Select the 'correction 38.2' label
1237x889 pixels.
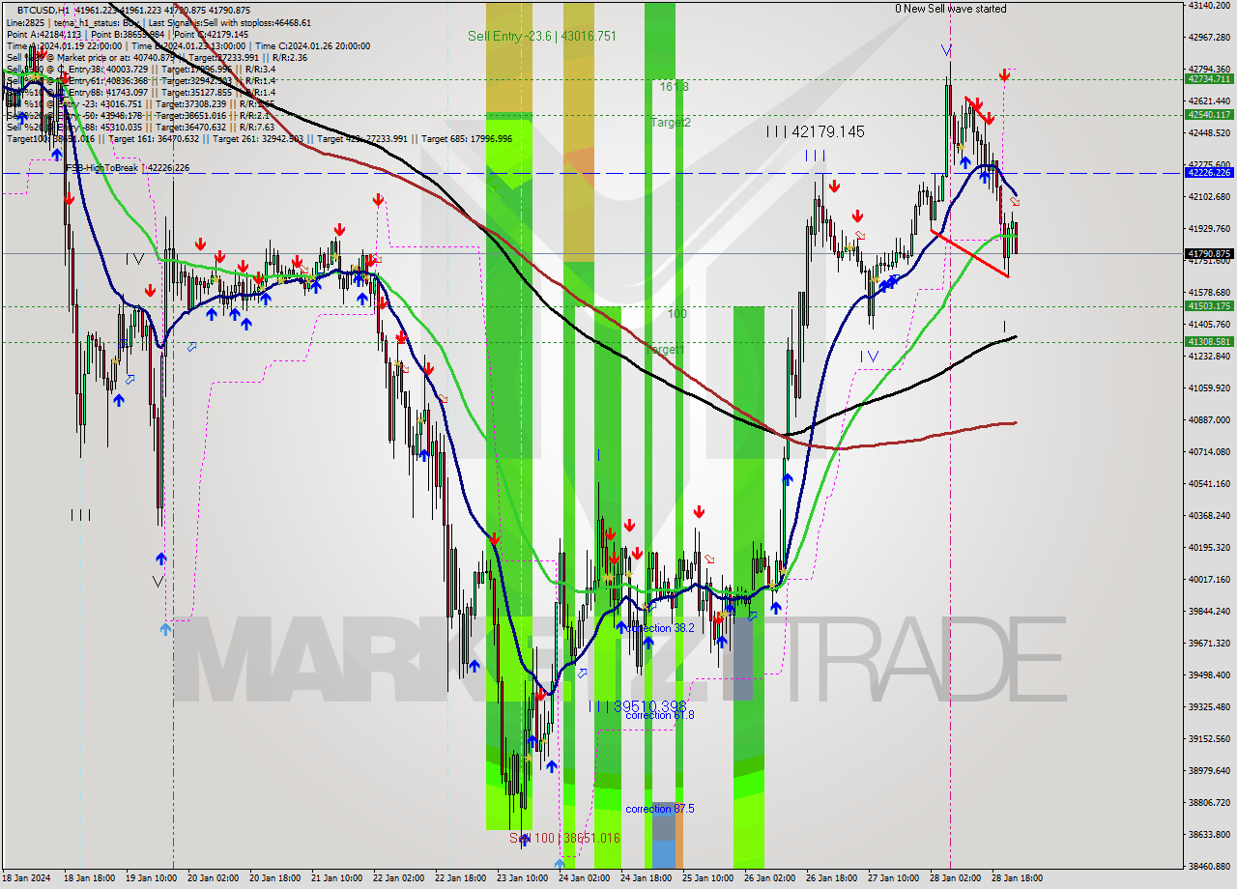659,628
